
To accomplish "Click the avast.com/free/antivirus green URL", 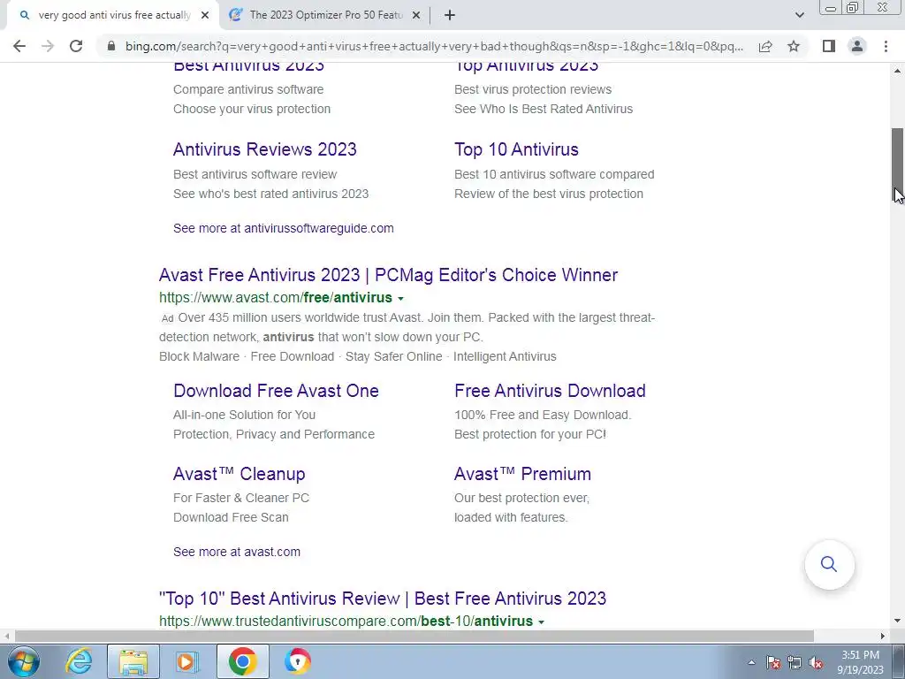I will point(276,297).
